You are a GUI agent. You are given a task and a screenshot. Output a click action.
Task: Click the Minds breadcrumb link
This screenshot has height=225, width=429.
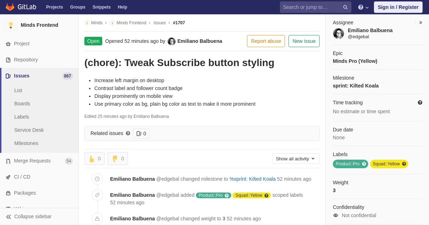click(x=97, y=23)
